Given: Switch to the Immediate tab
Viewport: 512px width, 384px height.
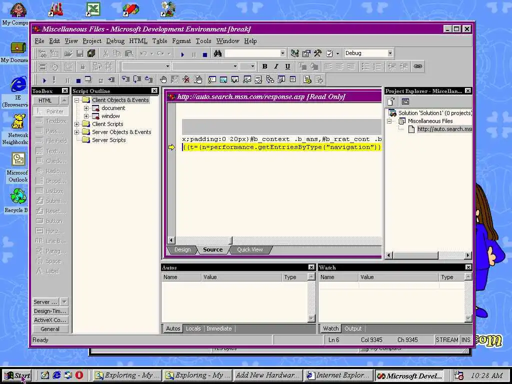Looking at the screenshot, I should (x=219, y=329).
